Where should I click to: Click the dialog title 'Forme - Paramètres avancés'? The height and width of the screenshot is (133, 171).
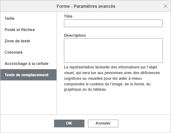click(x=86, y=6)
